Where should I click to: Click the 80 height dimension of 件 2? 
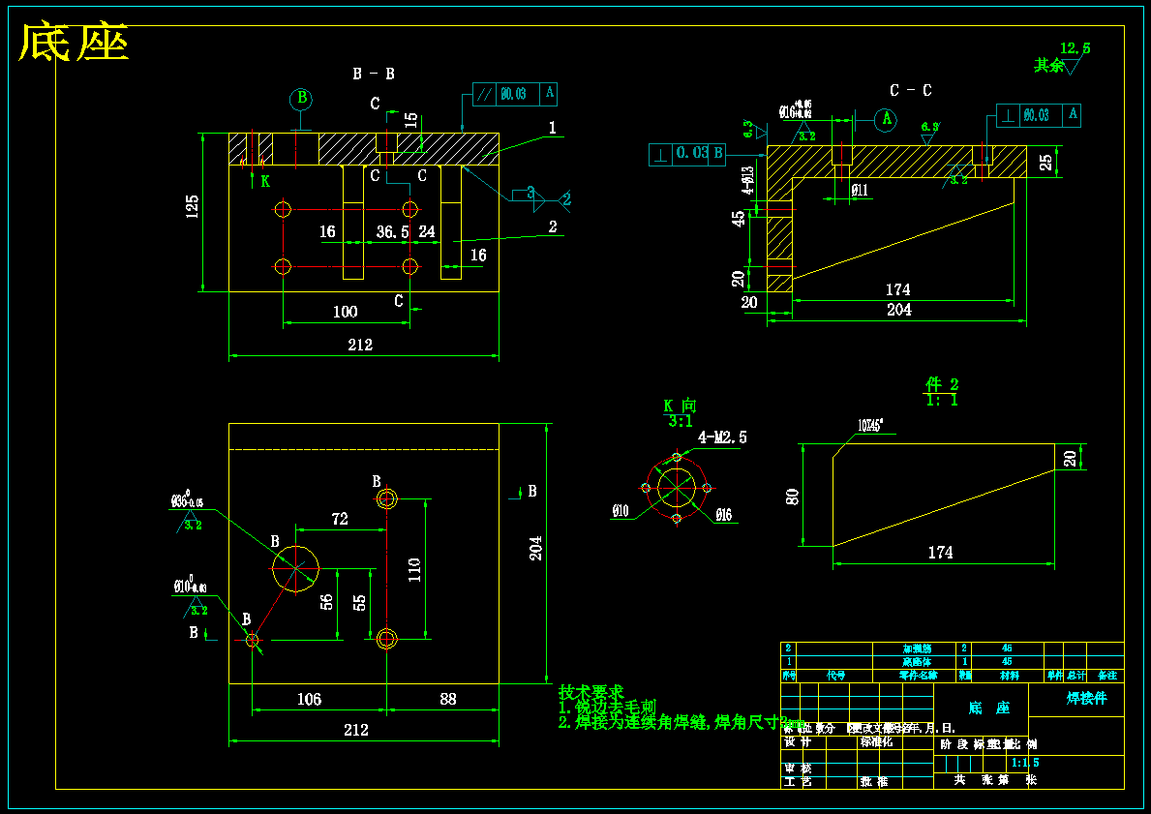coord(792,497)
